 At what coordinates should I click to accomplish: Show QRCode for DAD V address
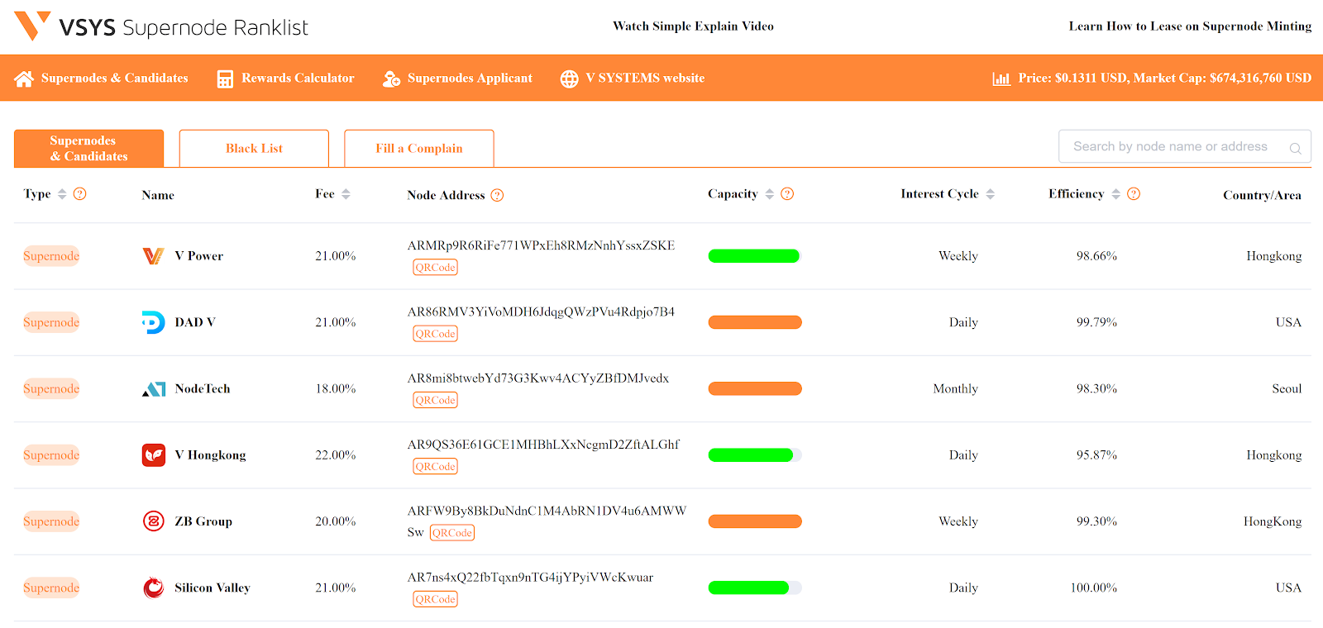point(435,334)
